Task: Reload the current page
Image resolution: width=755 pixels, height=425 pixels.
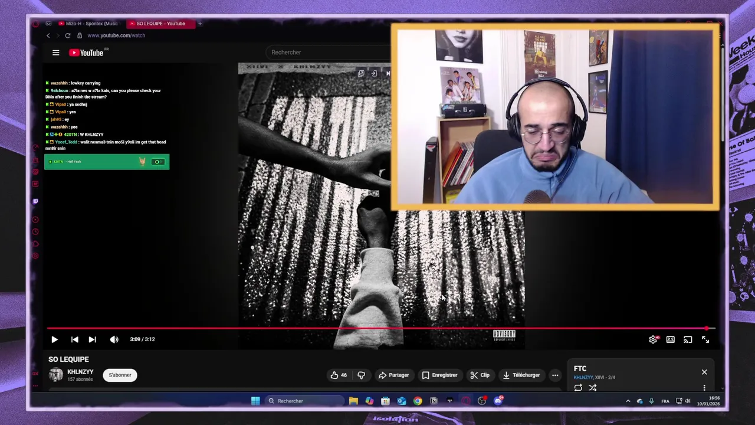Action: pyautogui.click(x=67, y=35)
